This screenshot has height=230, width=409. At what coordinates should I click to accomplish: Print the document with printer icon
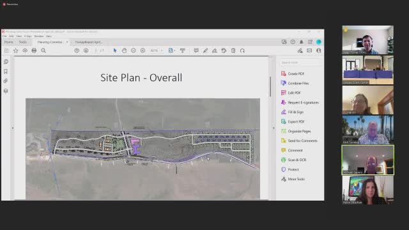[x=34, y=50]
